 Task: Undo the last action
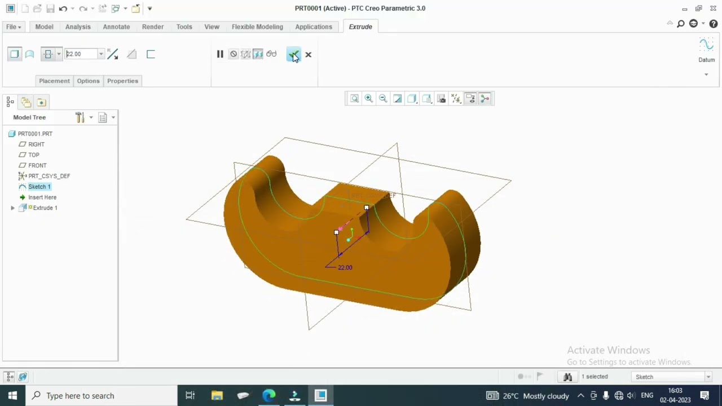(63, 8)
